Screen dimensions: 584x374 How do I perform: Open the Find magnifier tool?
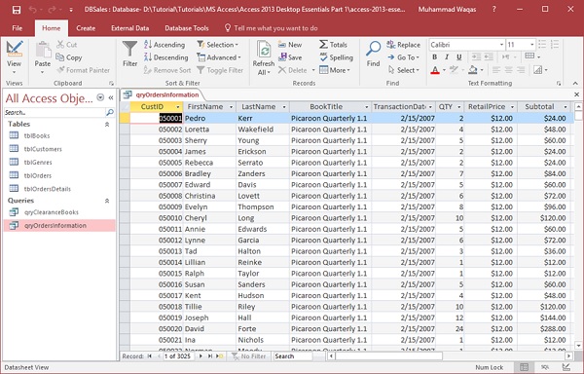pos(373,49)
